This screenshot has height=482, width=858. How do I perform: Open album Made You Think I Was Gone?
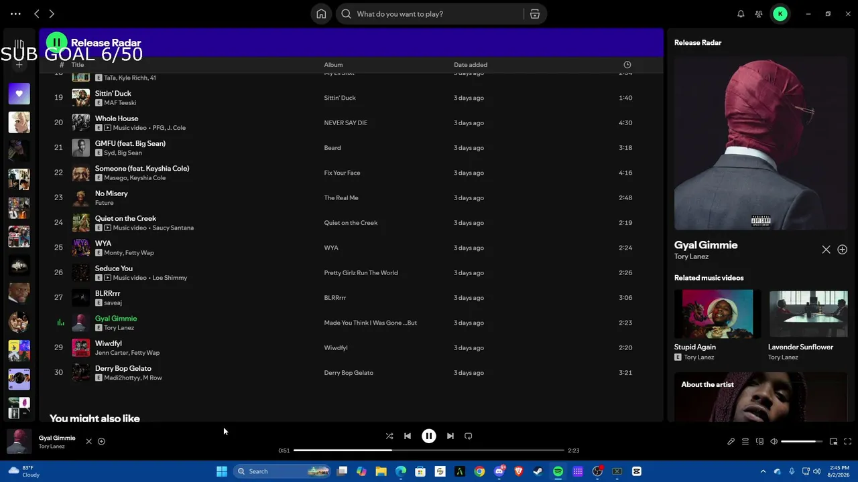click(x=370, y=323)
